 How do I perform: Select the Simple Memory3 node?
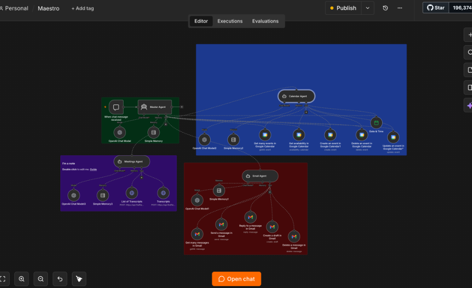103,195
